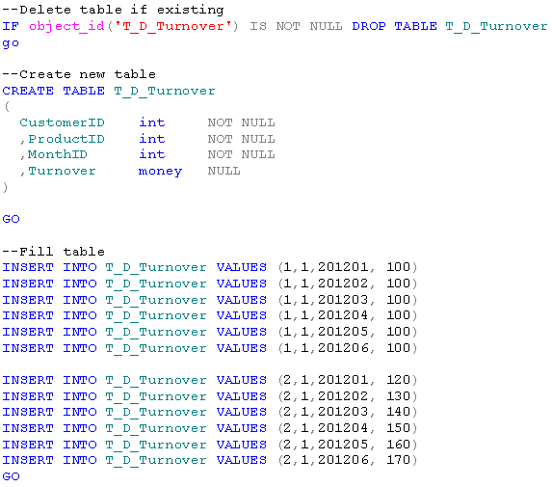Click the MonthID column name
The width and height of the screenshot is (552, 487).
point(58,154)
